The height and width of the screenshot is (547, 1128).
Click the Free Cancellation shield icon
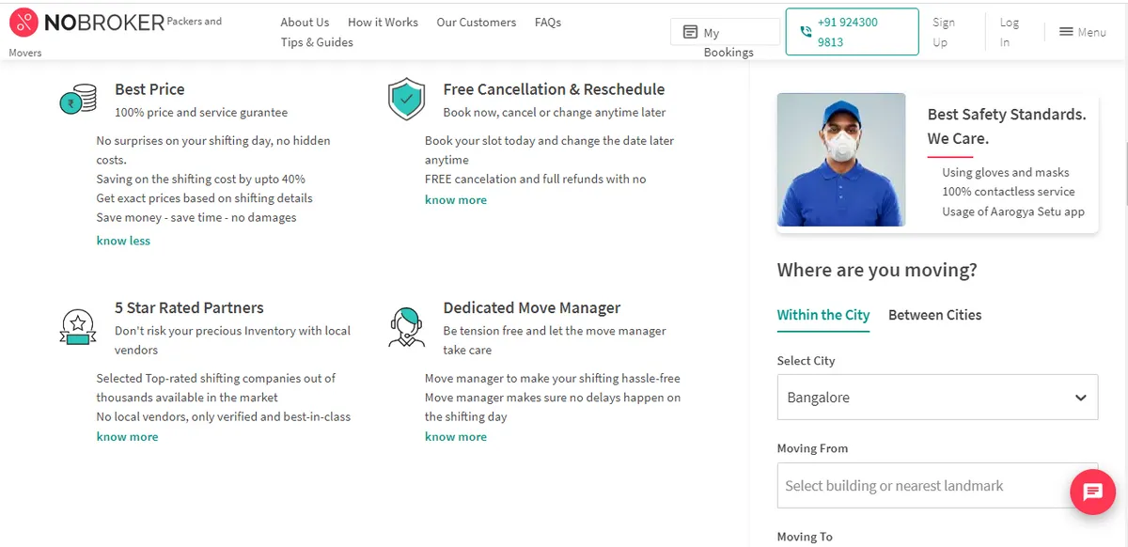pyautogui.click(x=406, y=99)
